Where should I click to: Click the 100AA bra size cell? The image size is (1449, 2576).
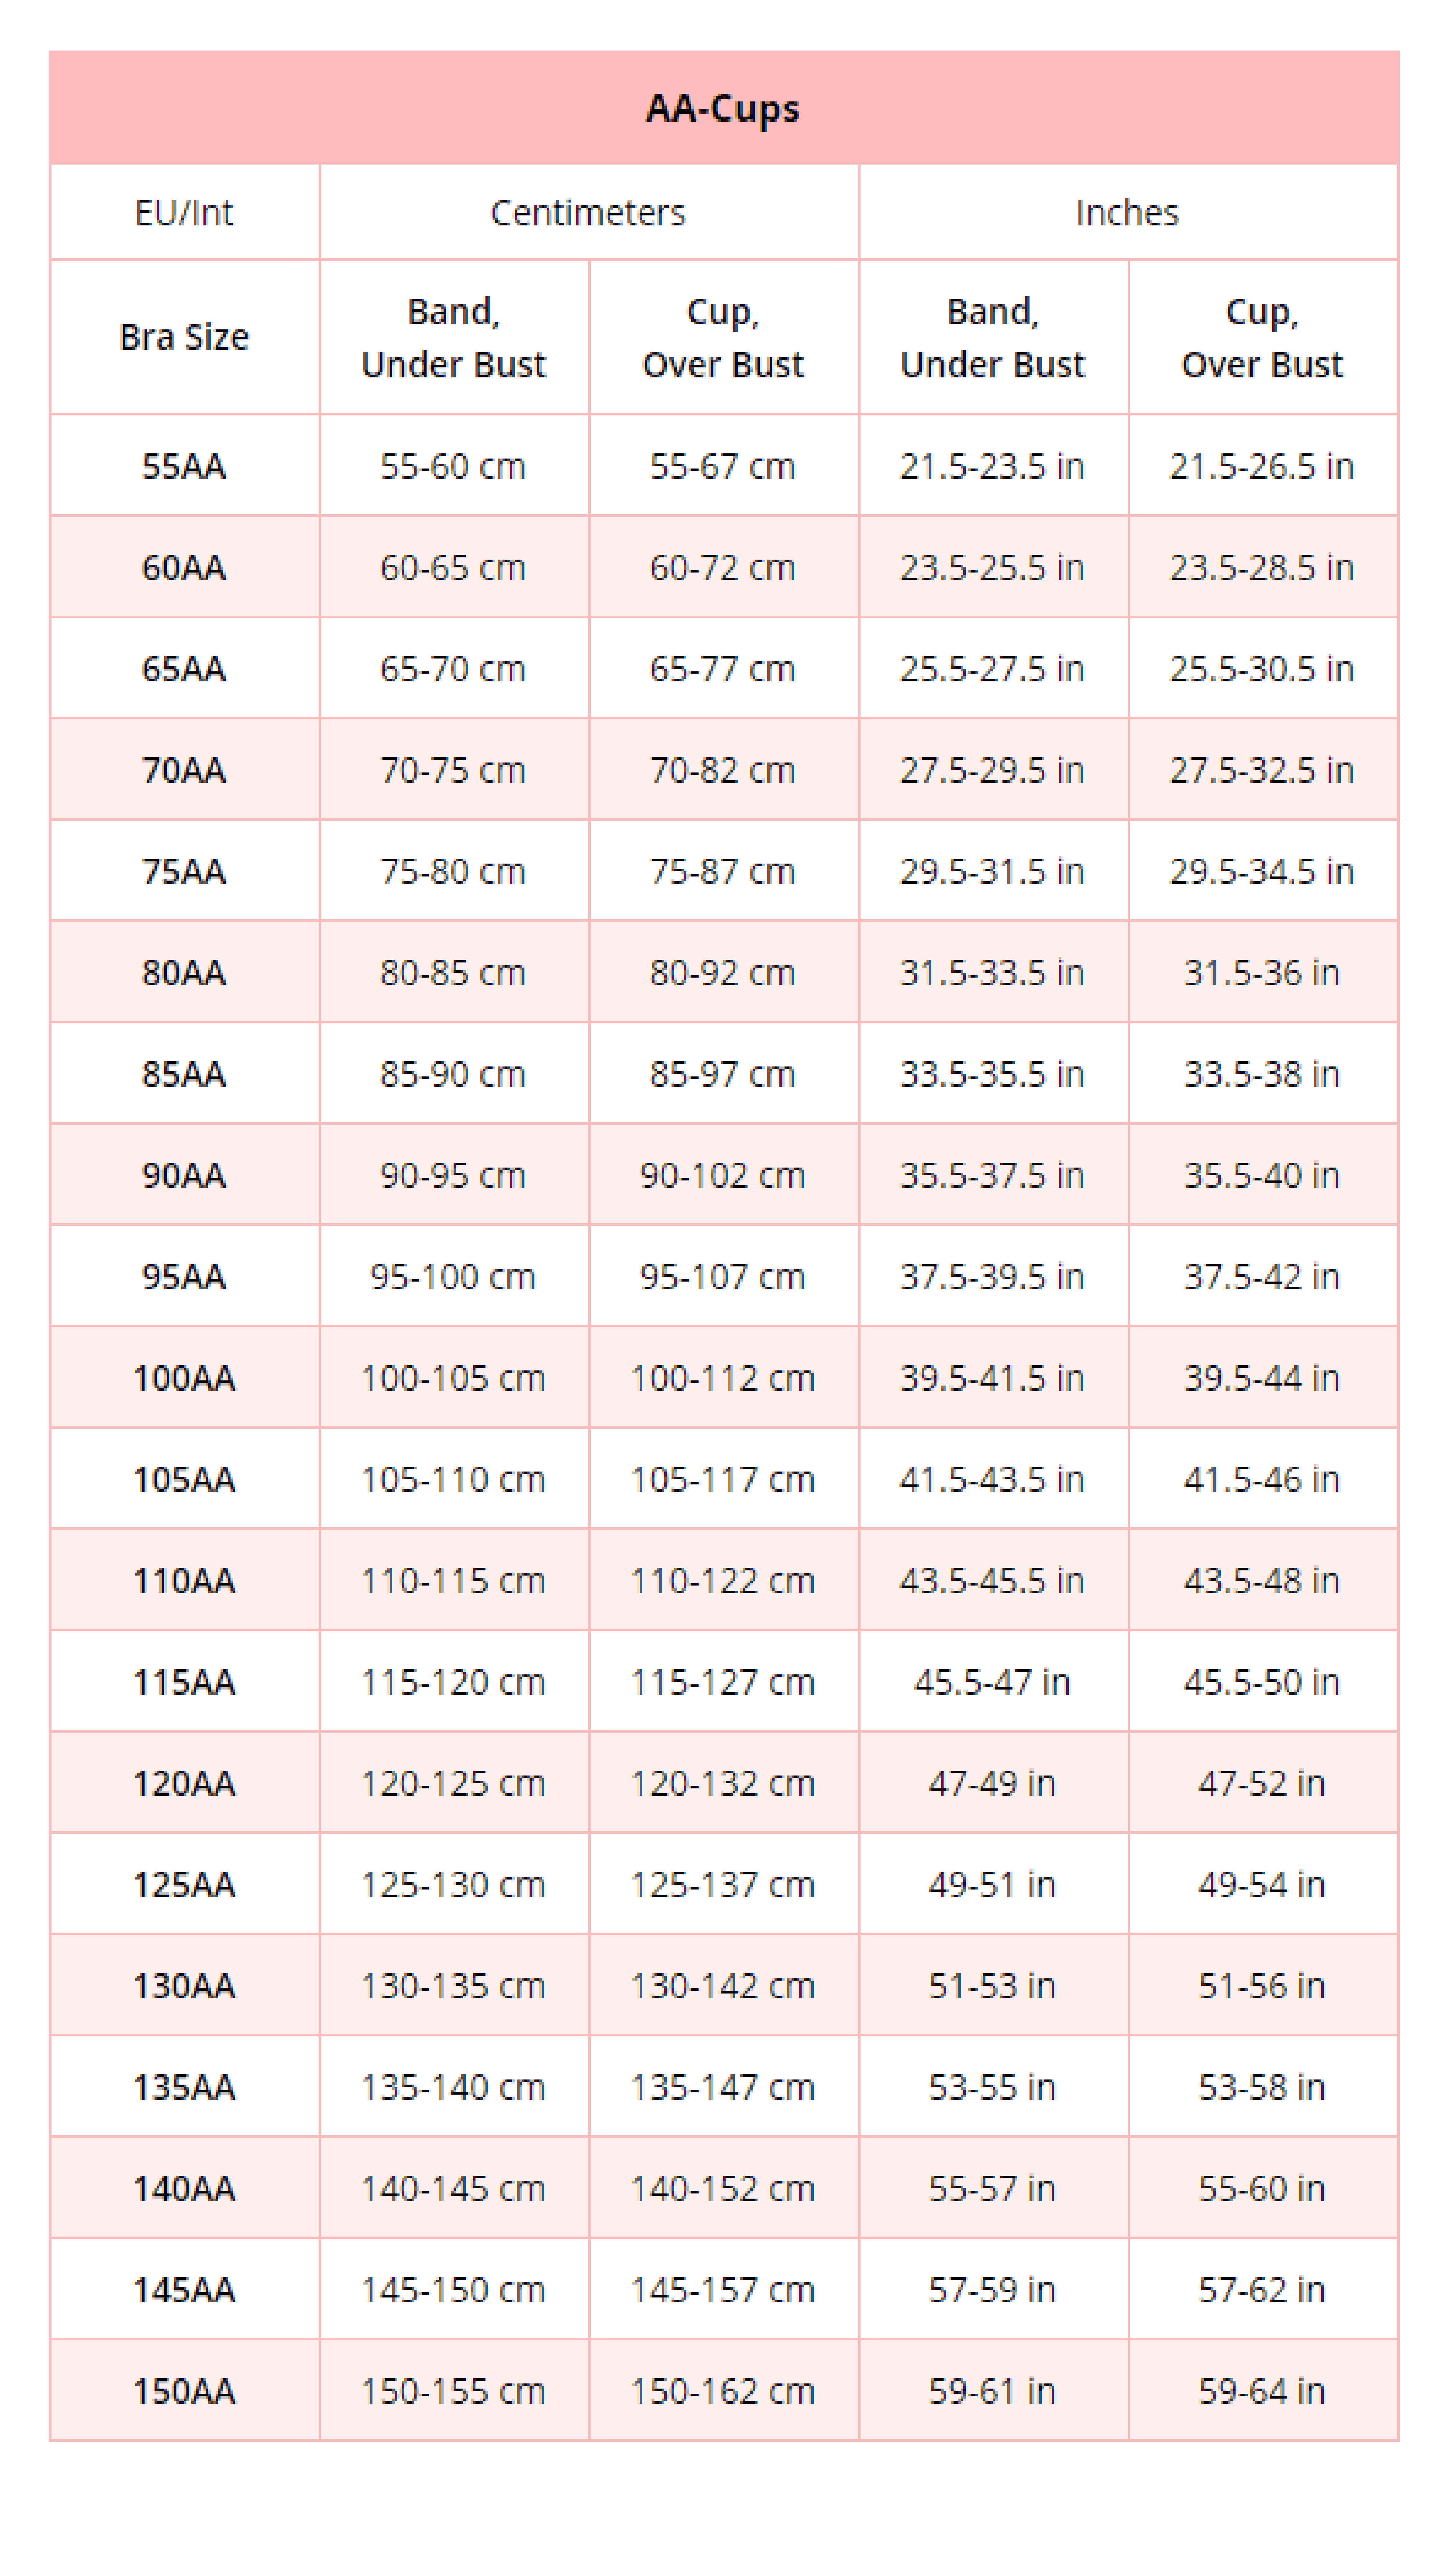point(184,1378)
